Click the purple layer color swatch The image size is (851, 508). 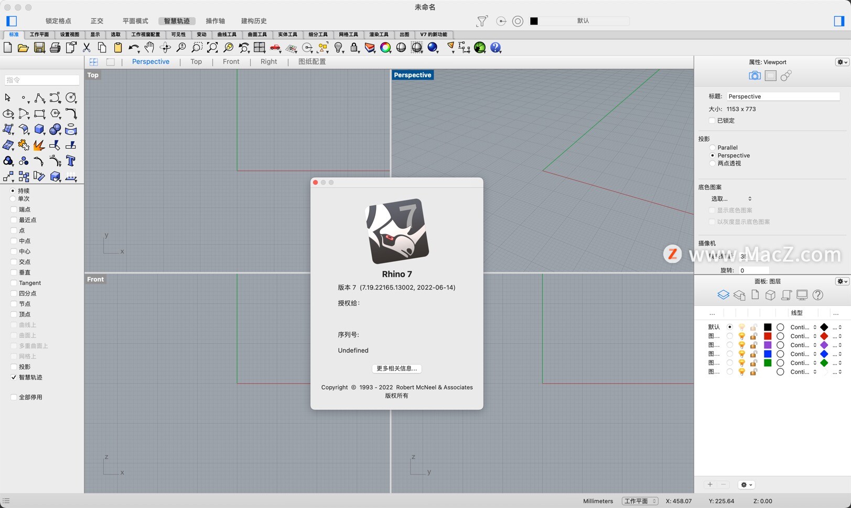(x=768, y=345)
